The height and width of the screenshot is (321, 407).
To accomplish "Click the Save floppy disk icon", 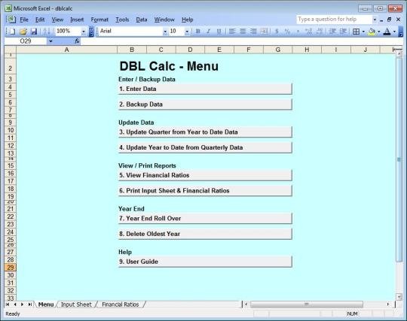I will point(34,32).
